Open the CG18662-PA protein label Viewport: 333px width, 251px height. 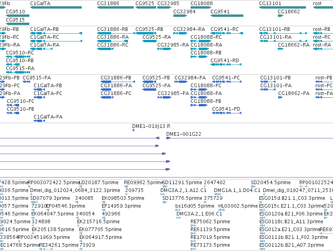[x=294, y=93]
